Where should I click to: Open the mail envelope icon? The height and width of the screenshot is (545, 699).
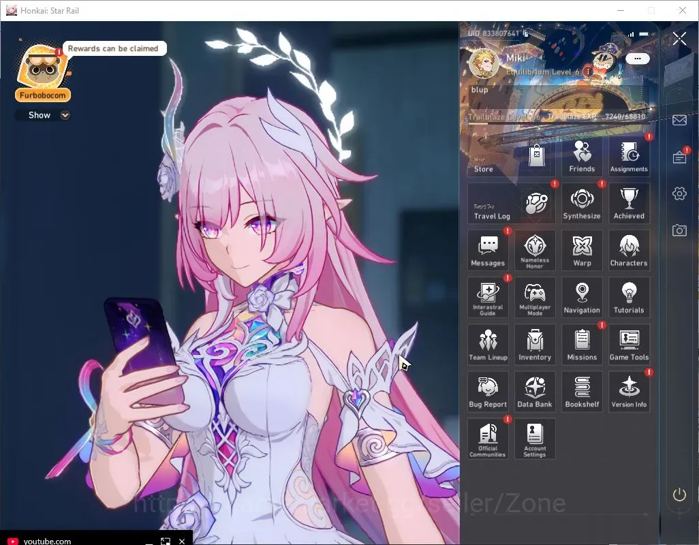pos(679,121)
